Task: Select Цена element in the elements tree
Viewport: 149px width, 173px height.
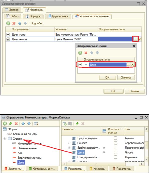Action: (x=21, y=162)
